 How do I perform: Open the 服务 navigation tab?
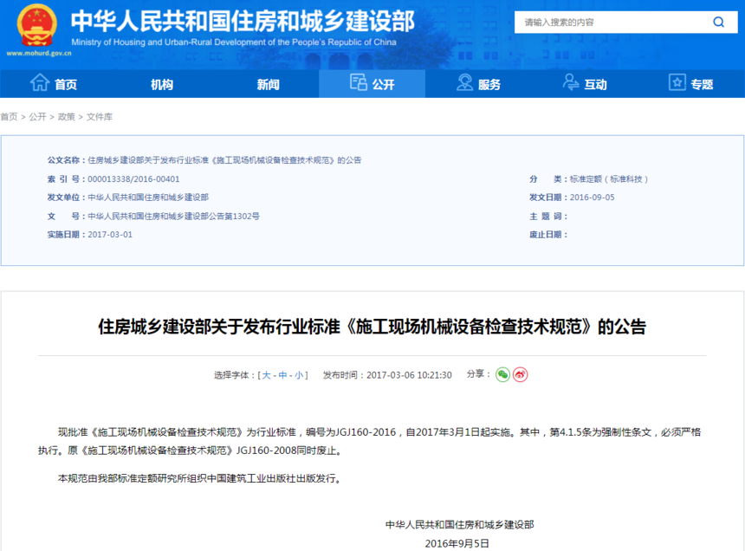(x=478, y=84)
